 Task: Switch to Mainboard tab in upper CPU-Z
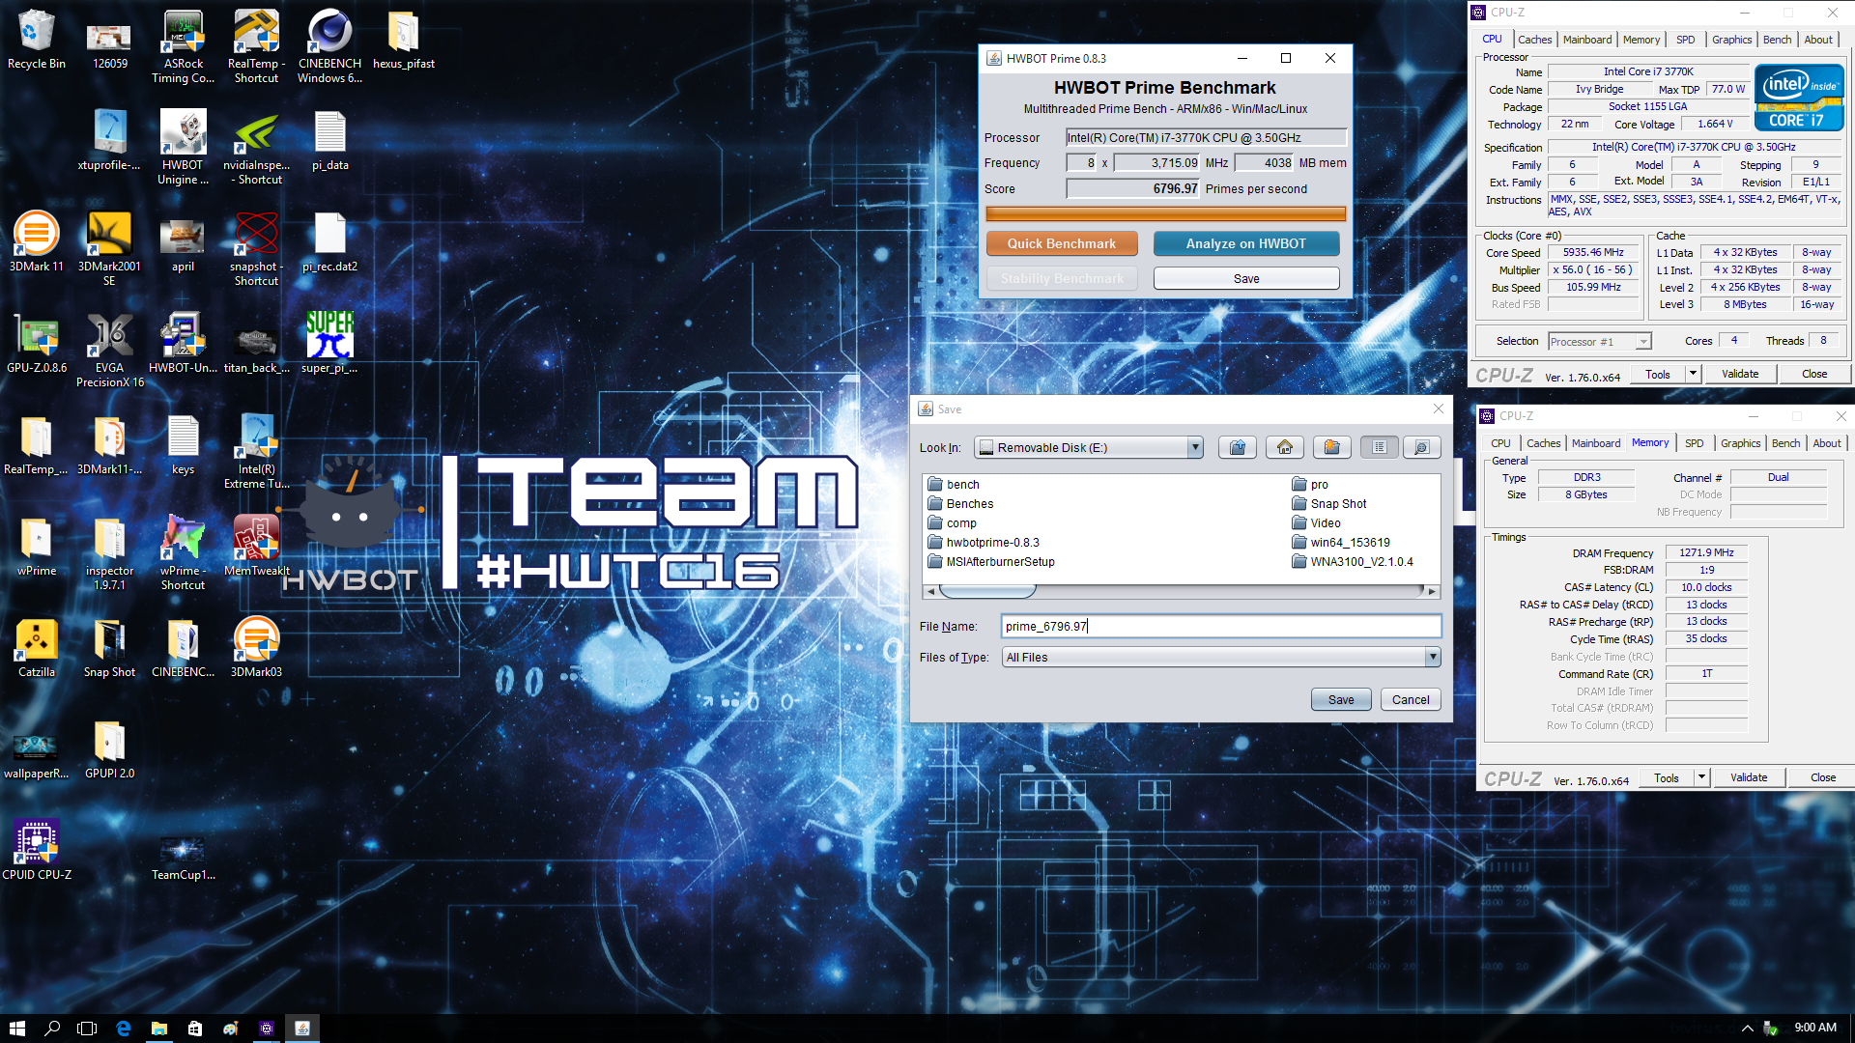tap(1587, 40)
